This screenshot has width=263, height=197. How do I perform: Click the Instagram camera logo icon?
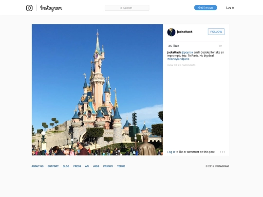click(29, 8)
